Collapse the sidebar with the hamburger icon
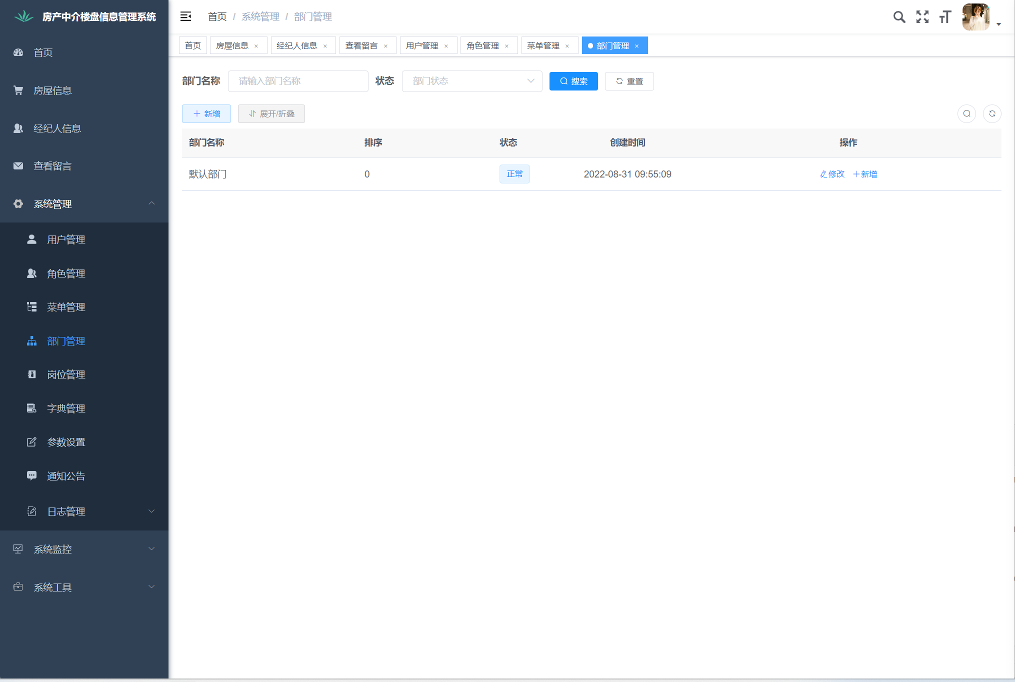 click(185, 16)
